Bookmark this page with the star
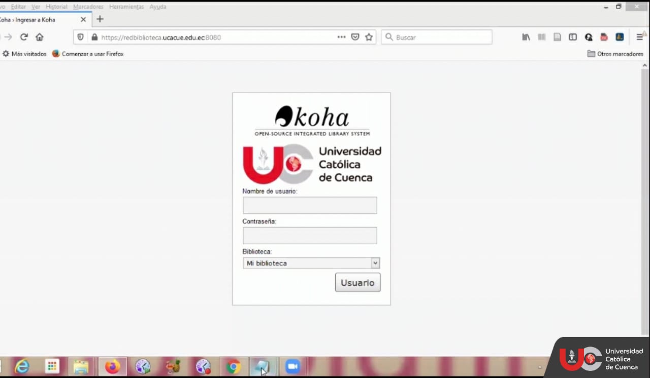This screenshot has width=650, height=378. 369,37
